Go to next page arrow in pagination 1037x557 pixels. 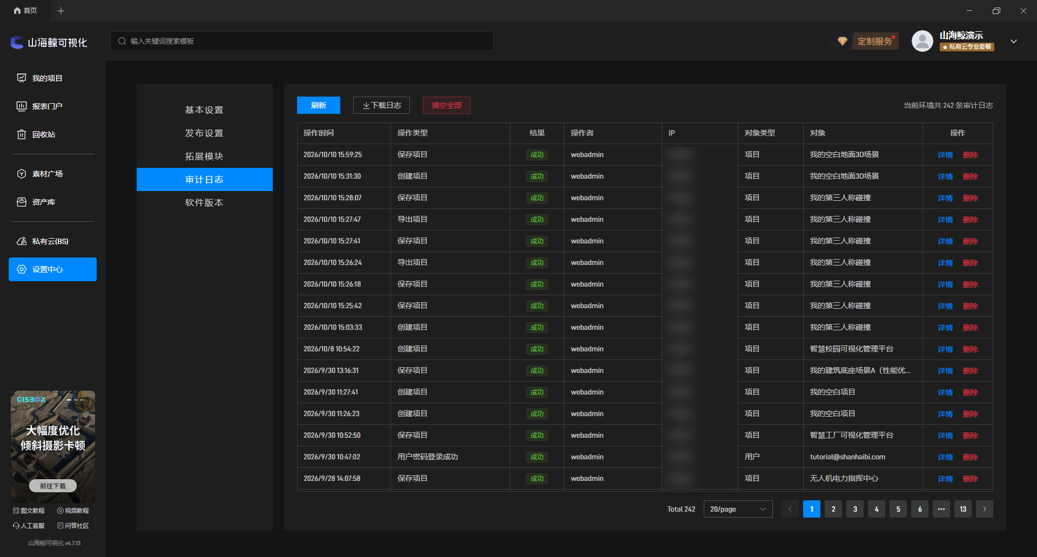[985, 509]
